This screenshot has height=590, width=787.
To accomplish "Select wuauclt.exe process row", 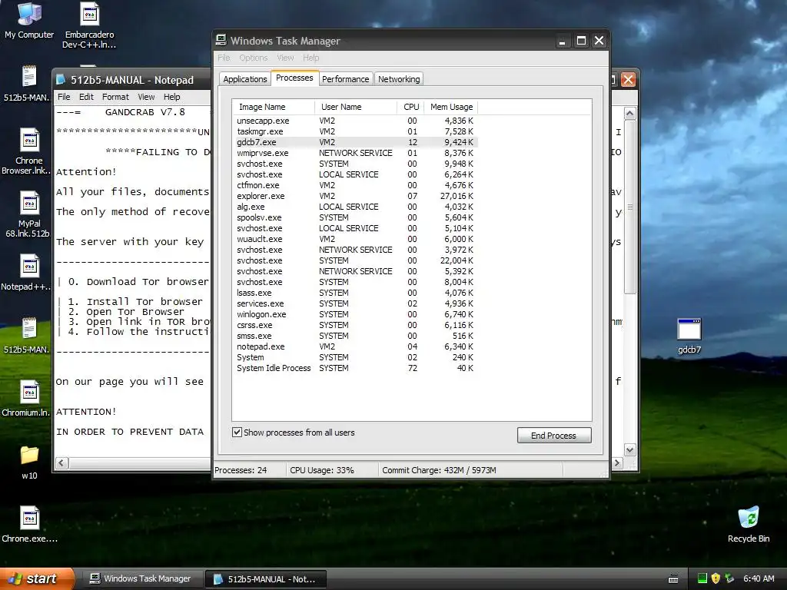I will [355, 239].
